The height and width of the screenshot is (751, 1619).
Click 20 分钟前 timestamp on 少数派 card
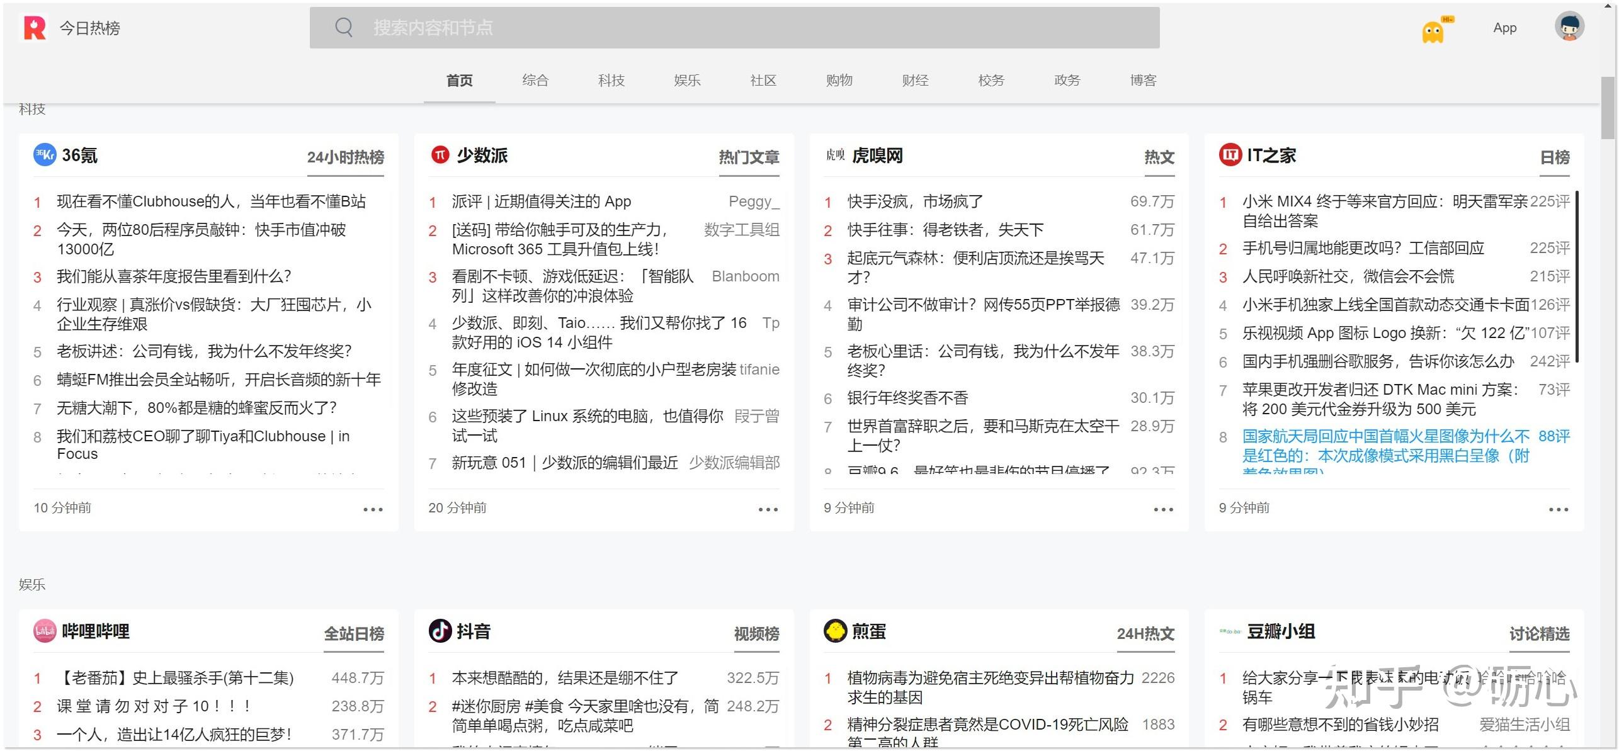[x=457, y=508]
